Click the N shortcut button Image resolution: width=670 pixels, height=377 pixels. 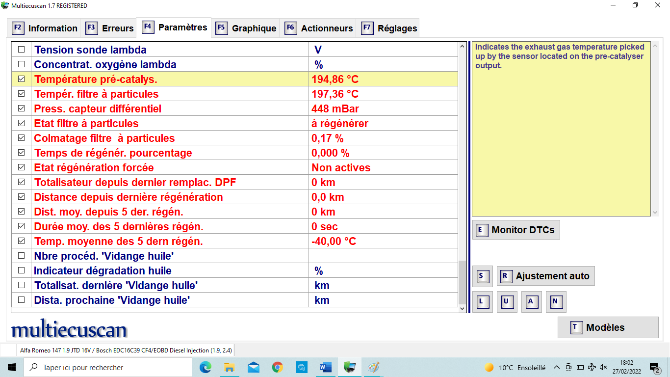coord(556,301)
